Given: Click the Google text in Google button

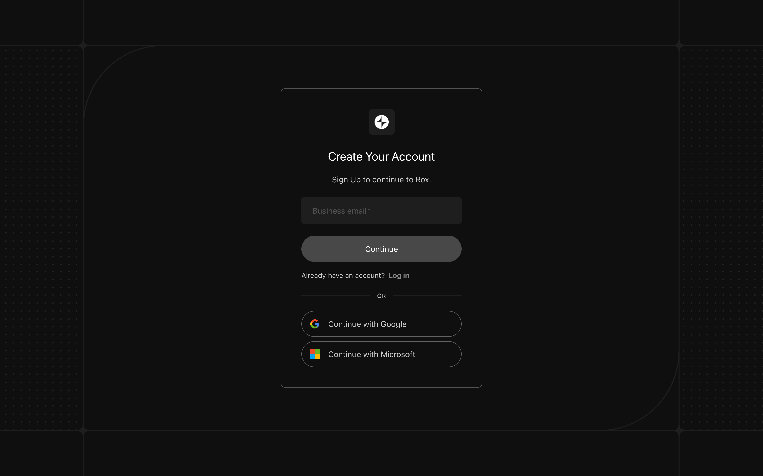Looking at the screenshot, I should 393,324.
